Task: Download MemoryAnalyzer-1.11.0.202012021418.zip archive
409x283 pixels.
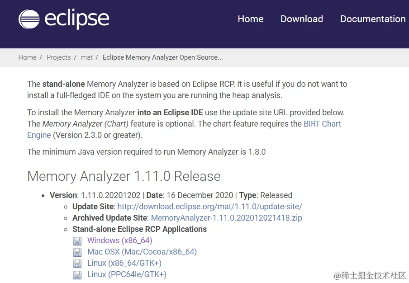Action: pos(226,218)
